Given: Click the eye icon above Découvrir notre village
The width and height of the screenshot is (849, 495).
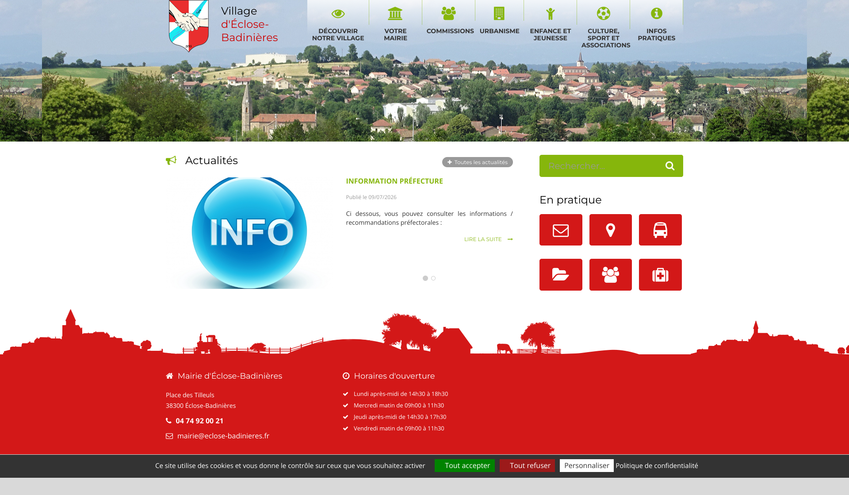Looking at the screenshot, I should (338, 14).
